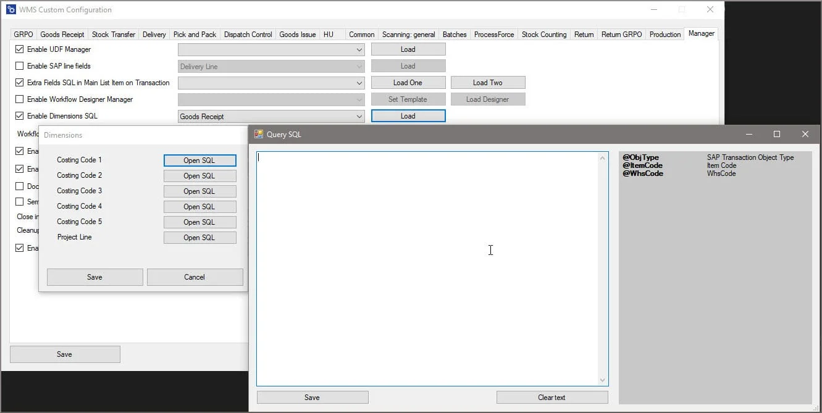Minimize the Query SQL window
The image size is (822, 413).
(749, 134)
